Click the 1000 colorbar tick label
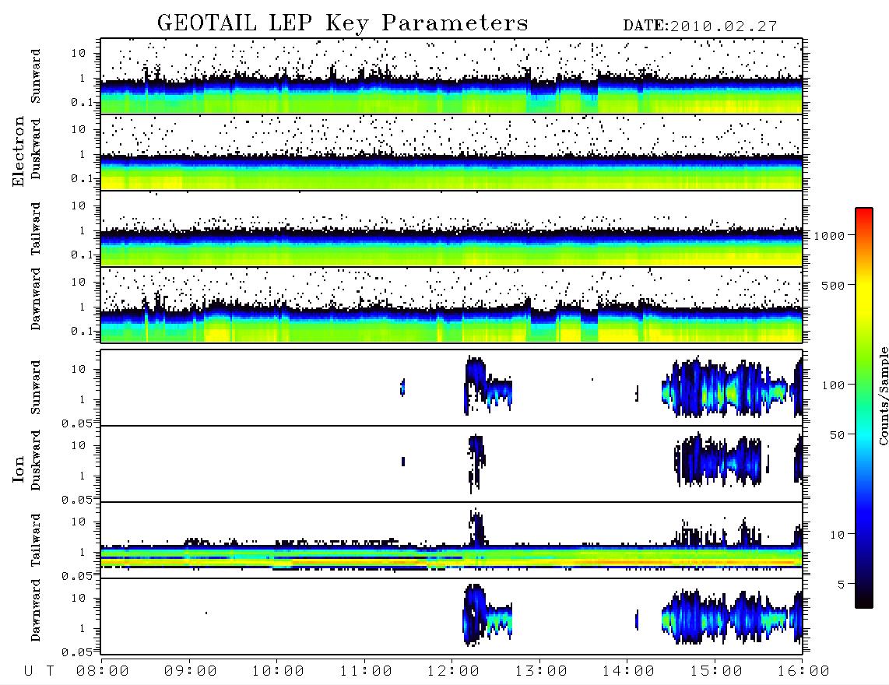The height and width of the screenshot is (685, 889). click(829, 236)
